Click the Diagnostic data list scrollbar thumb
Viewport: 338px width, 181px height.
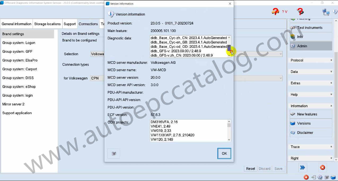(229, 48)
